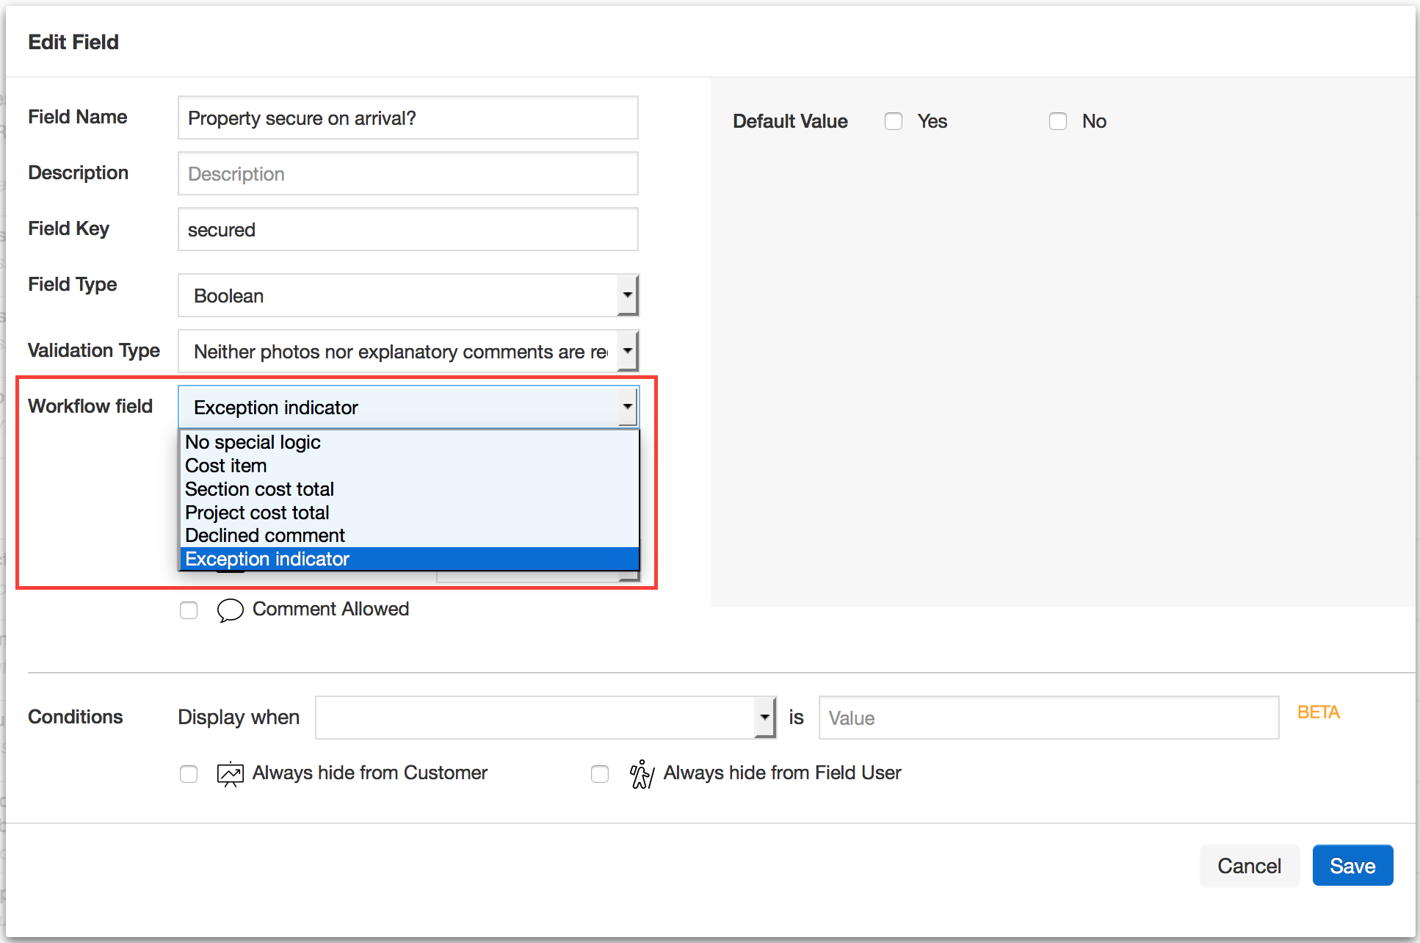This screenshot has width=1420, height=943.
Task: Click the Description input field
Action: [x=407, y=174]
